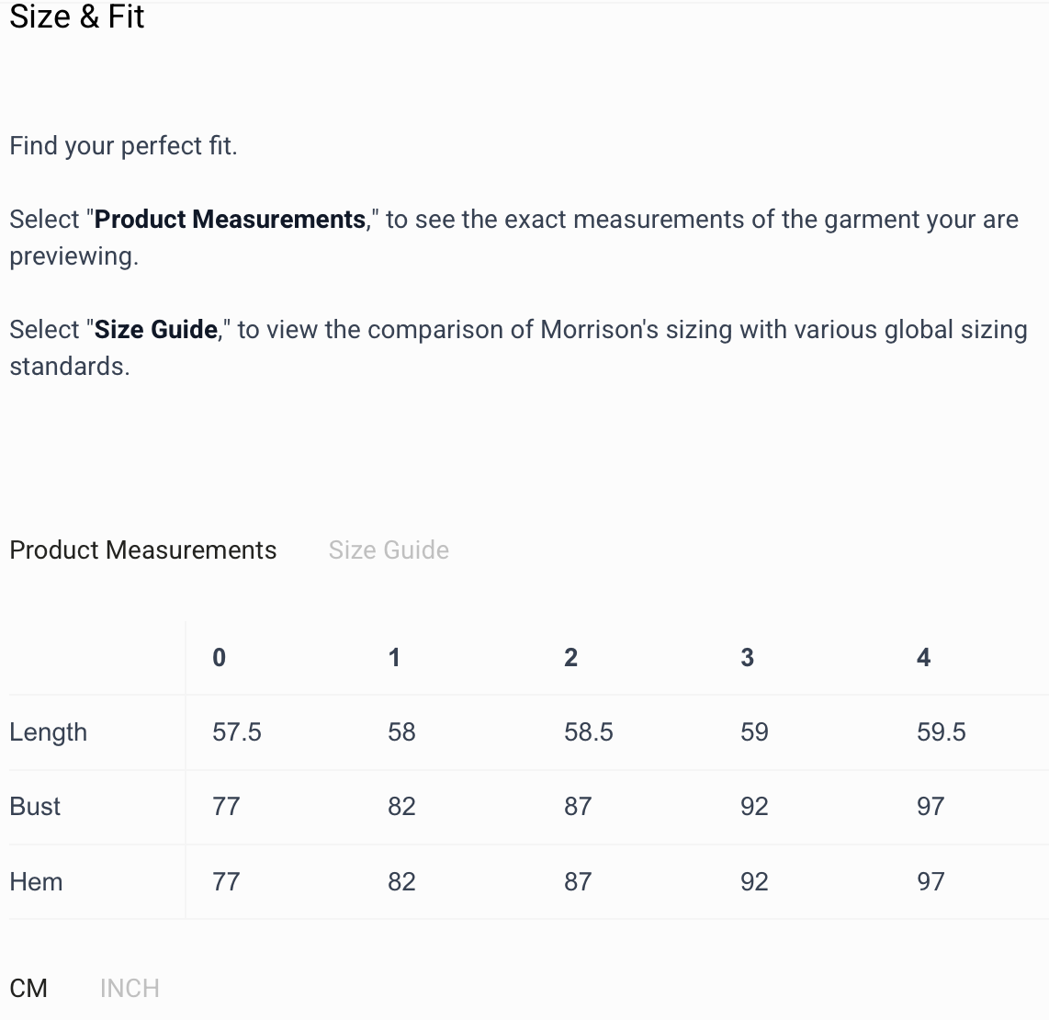
Task: Switch units to INCH
Action: coord(130,988)
